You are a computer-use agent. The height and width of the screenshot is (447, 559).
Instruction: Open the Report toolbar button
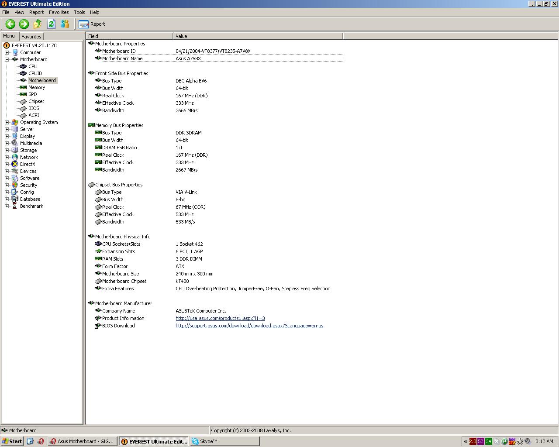click(92, 24)
